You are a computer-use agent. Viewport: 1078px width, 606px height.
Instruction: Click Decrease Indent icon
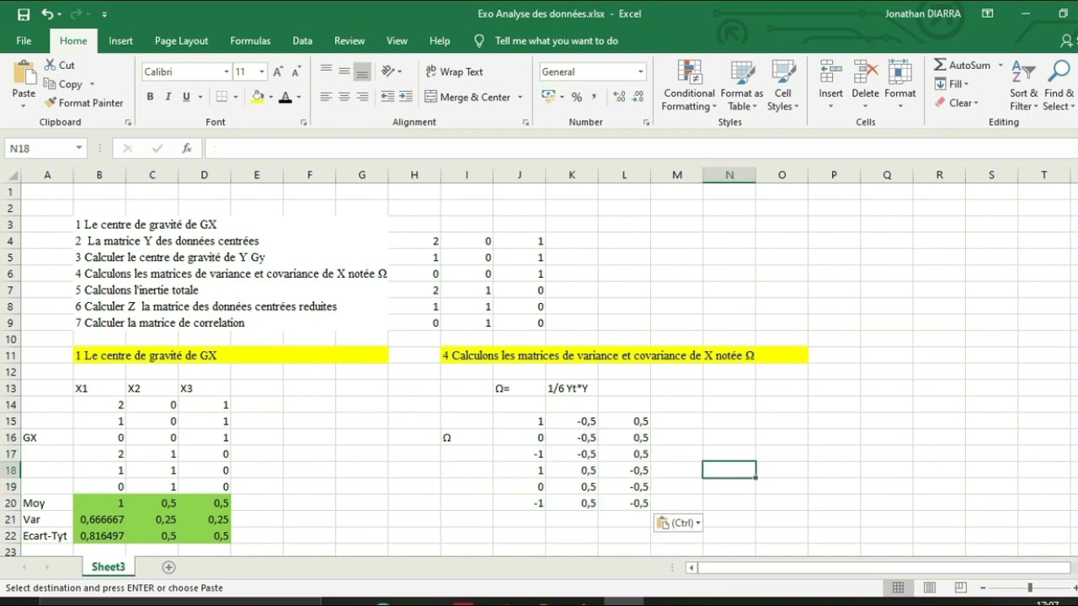coord(387,97)
